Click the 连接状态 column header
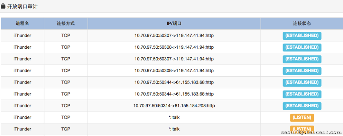The width and height of the screenshot is (343, 136). tap(302, 23)
